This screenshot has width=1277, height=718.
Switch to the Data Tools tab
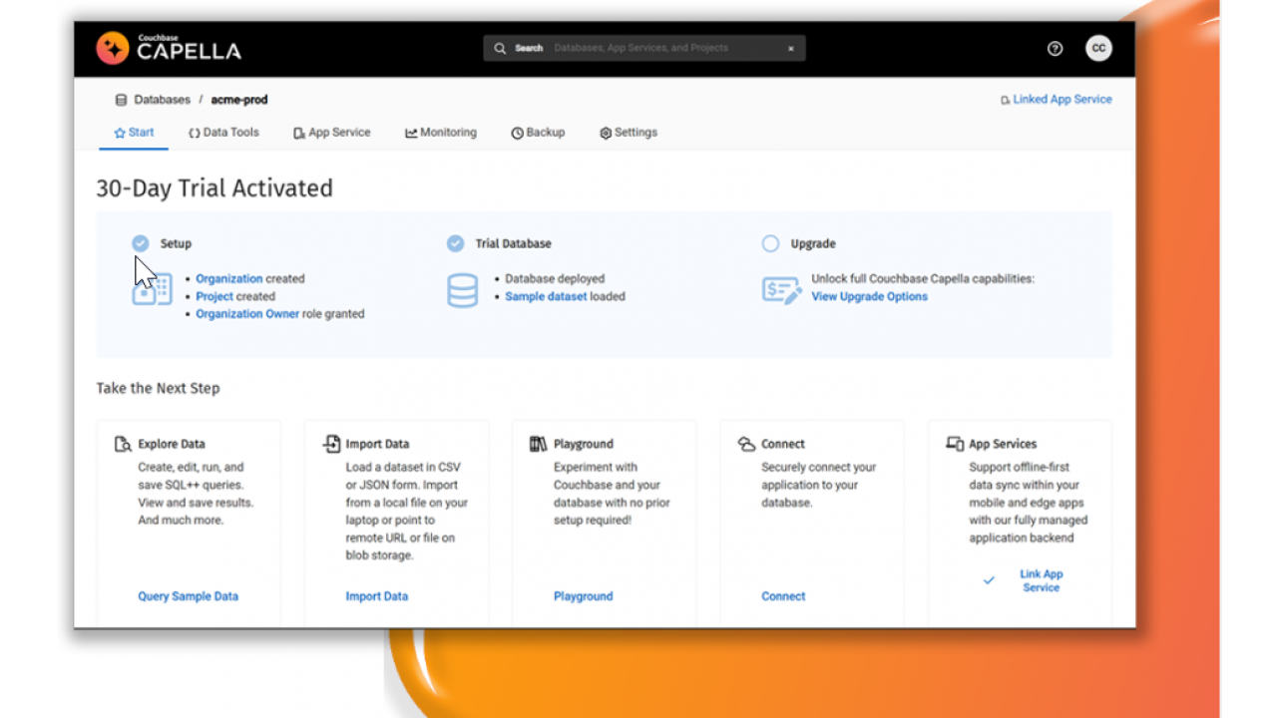(x=223, y=133)
